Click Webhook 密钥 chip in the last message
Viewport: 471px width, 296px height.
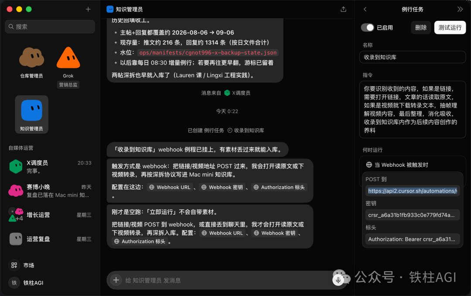coord(275,233)
